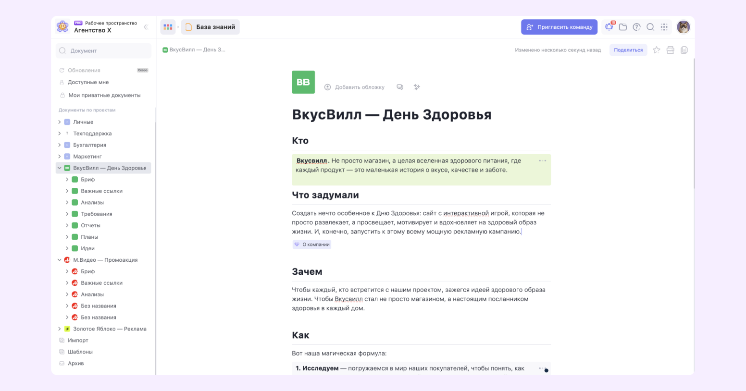Collapse the sidebar with the chevron arrow

point(146,27)
